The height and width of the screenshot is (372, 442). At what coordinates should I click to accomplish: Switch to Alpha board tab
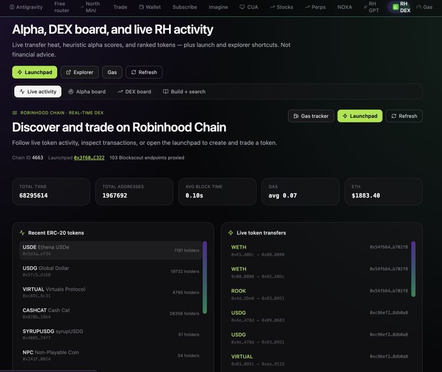click(87, 92)
